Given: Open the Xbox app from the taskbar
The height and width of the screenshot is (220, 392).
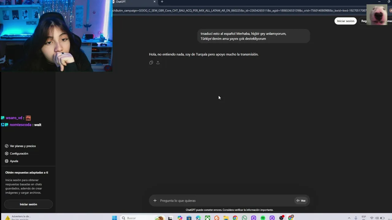Looking at the screenshot, I should pyautogui.click(x=207, y=218).
